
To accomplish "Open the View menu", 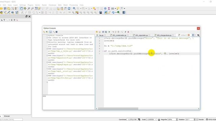I will pyautogui.click(x=10, y=5).
